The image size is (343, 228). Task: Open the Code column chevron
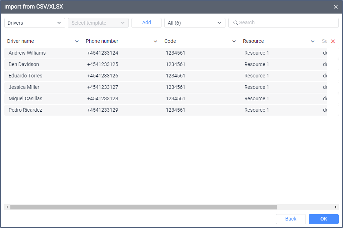coord(234,41)
